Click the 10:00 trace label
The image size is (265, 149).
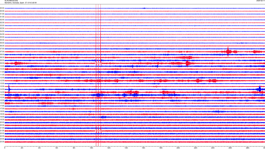pos(2,66)
